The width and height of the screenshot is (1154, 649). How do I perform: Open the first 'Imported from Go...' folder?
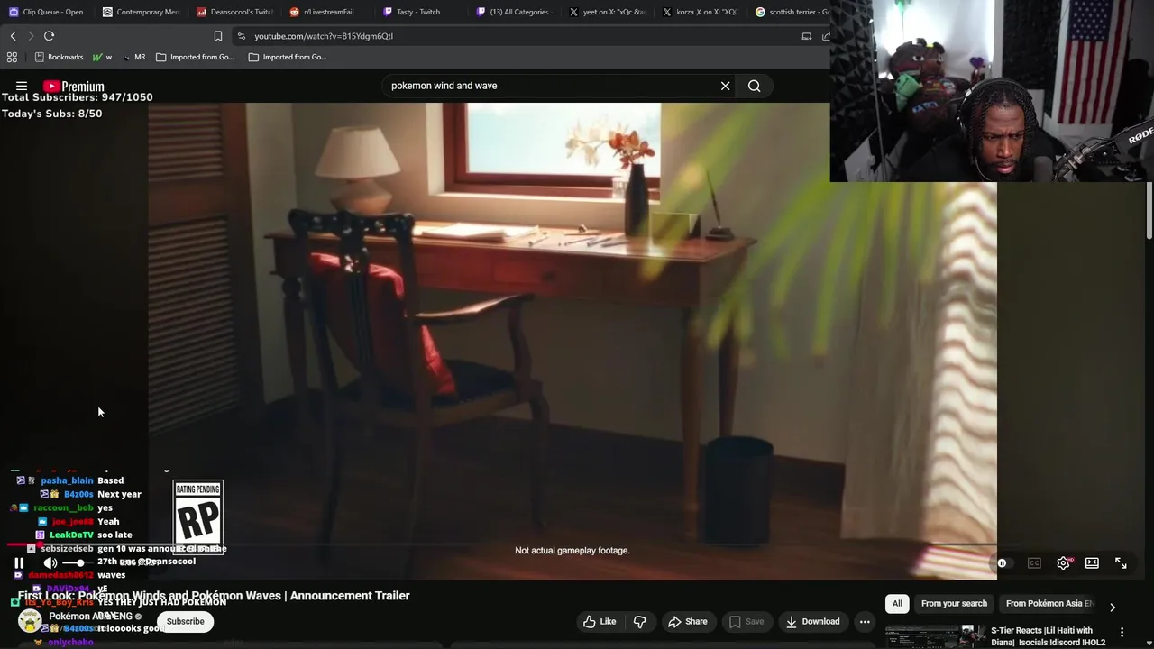click(x=195, y=57)
